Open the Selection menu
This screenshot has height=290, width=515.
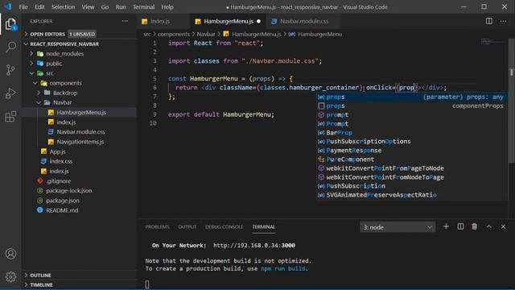(x=63, y=7)
